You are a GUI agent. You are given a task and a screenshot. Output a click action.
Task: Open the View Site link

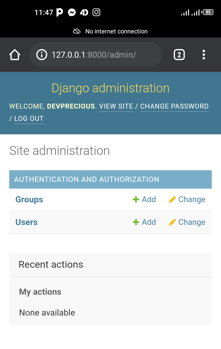[x=116, y=106]
